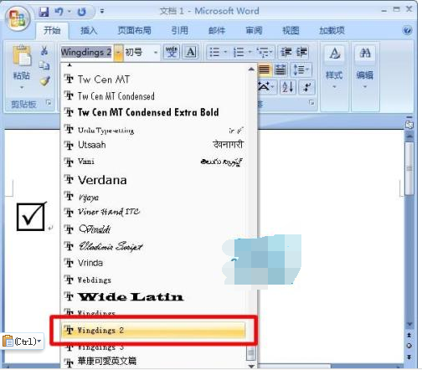Image resolution: width=422 pixels, height=370 pixels.
Task: Click the character border A icon
Action: [x=191, y=52]
